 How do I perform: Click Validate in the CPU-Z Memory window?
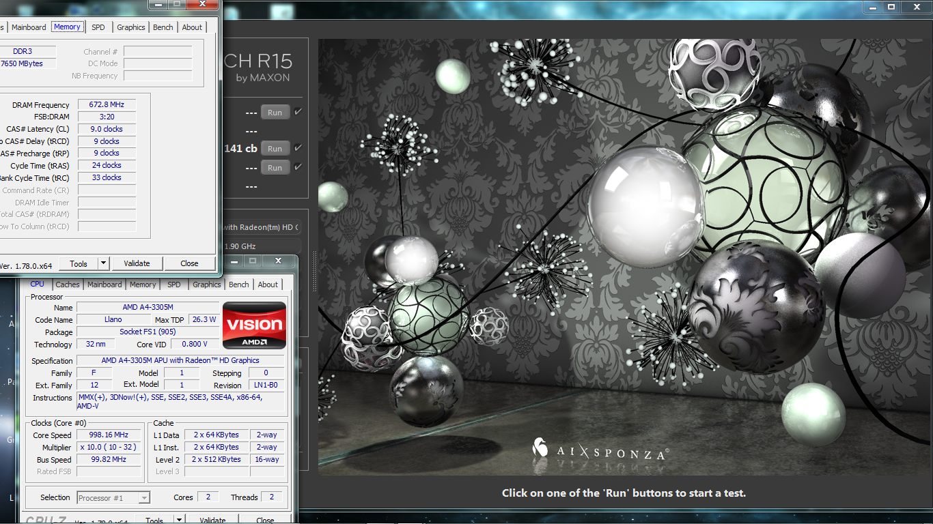(137, 263)
